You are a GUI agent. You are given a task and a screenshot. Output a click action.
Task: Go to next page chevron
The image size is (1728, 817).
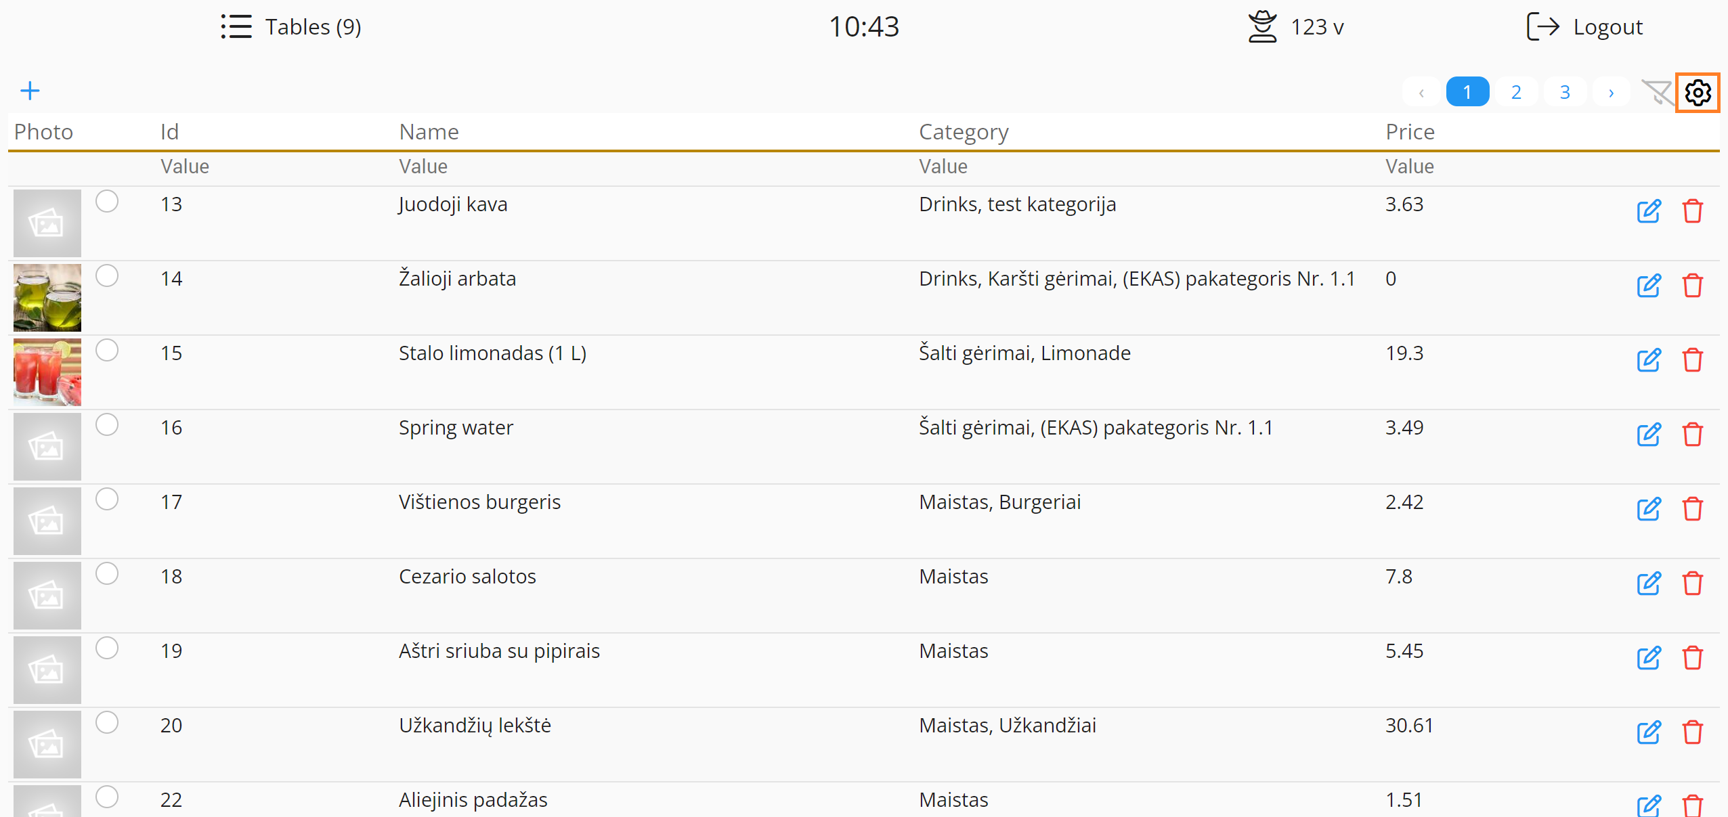click(x=1611, y=93)
